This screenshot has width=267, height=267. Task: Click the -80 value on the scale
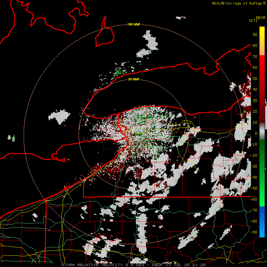tap(254, 221)
